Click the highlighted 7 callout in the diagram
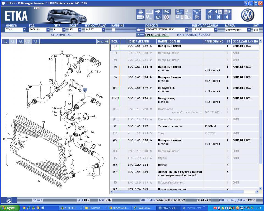 coord(85,90)
